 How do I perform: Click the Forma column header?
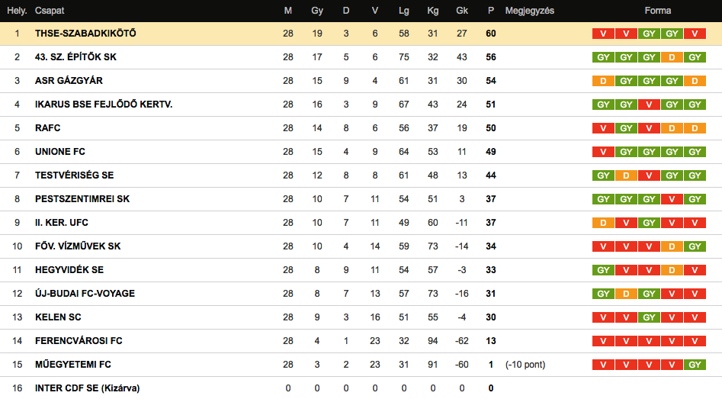(x=657, y=11)
